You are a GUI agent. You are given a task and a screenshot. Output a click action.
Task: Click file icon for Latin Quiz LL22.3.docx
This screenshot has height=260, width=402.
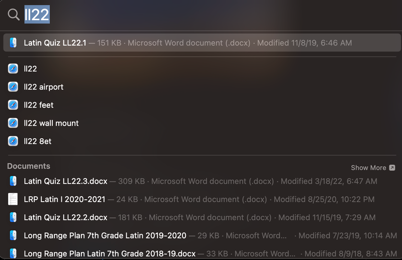pos(14,181)
